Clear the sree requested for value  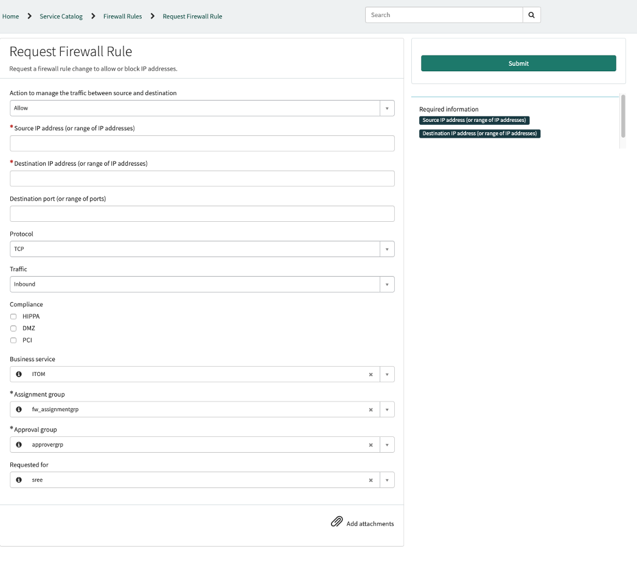coord(371,480)
